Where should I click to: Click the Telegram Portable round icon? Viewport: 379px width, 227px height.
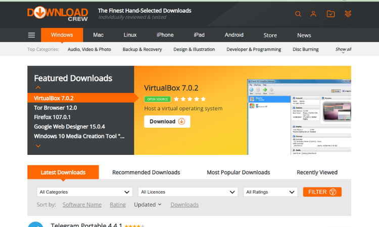35,224
